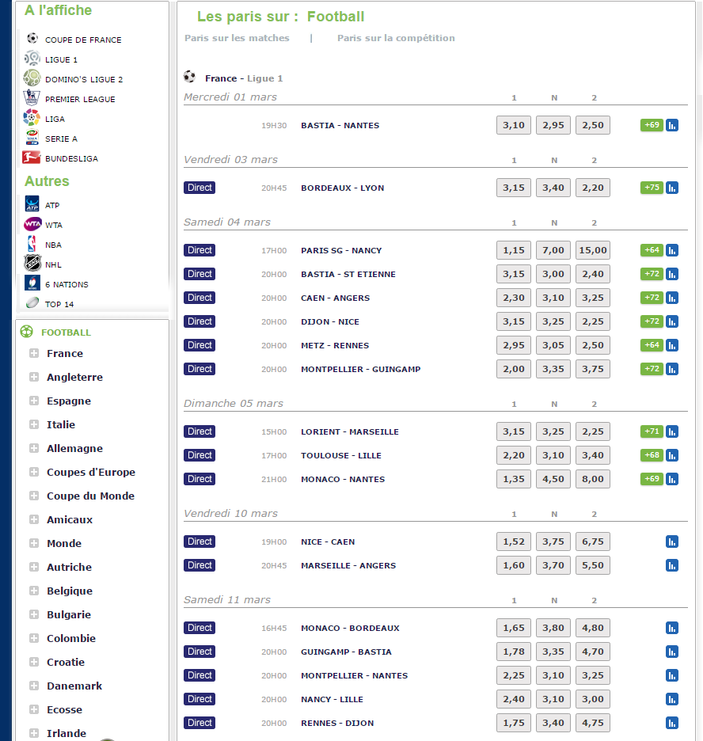Select the Paris sur les matches tab

(x=237, y=38)
